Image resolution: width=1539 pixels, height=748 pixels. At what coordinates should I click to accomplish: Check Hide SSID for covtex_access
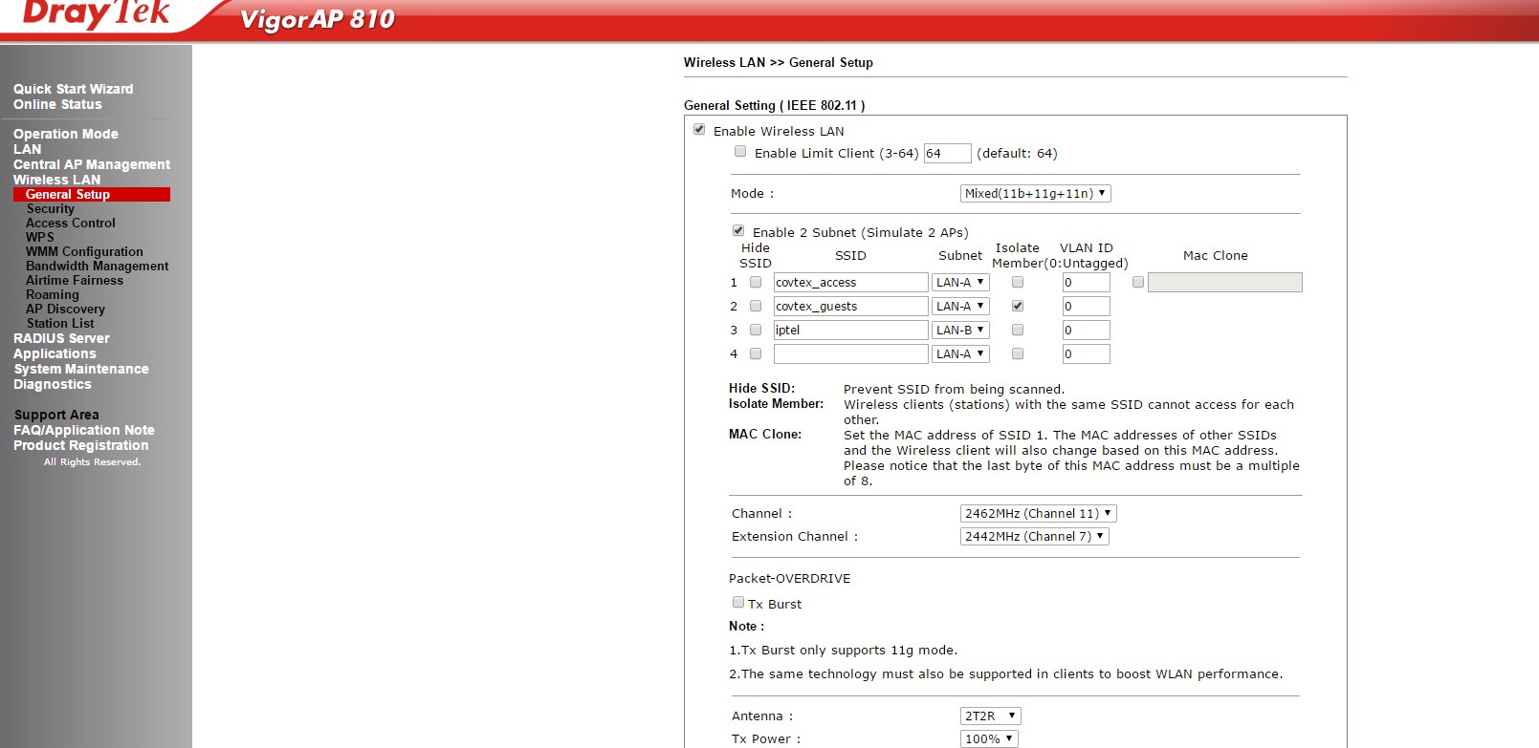(756, 283)
